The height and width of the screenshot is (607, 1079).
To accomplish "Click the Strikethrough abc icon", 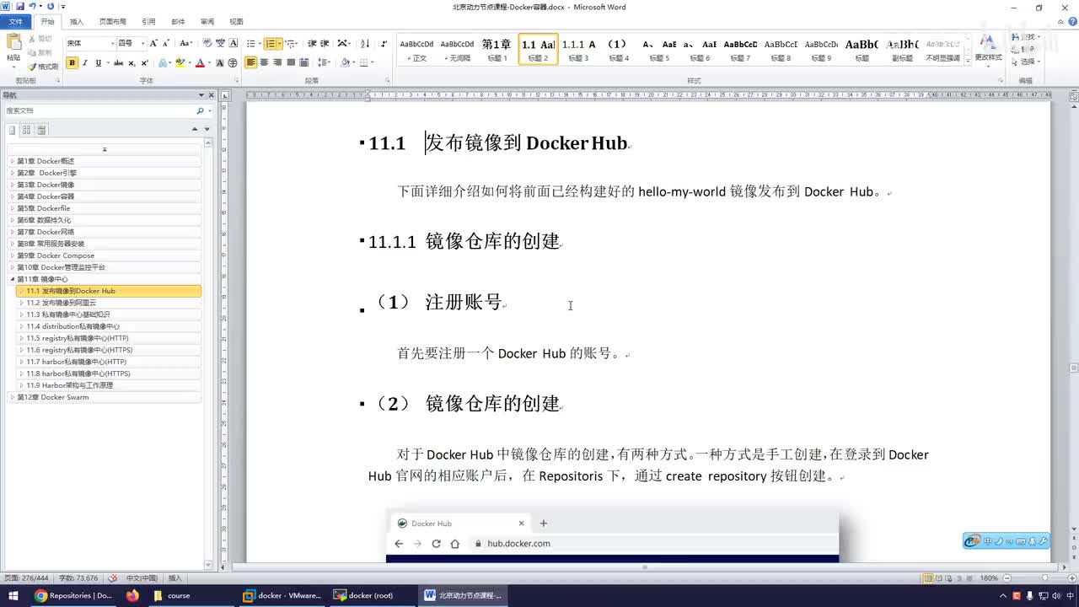I will (118, 63).
